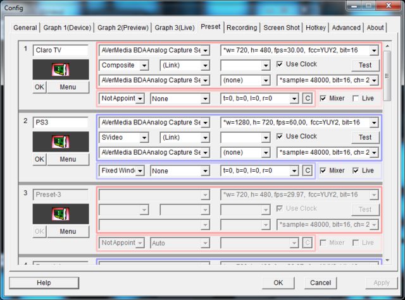The width and height of the screenshot is (405, 300).
Task: Open Fixed Window dropdown in preset 2
Action: click(121, 171)
